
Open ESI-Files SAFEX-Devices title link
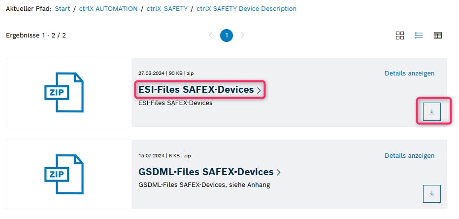[196, 90]
